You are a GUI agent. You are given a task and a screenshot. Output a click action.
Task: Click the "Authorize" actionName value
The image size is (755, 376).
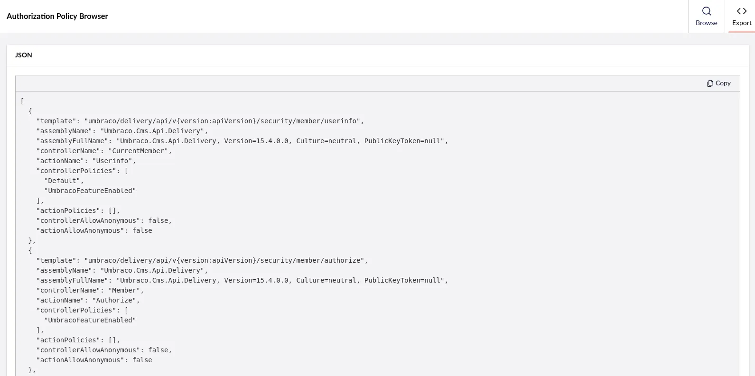click(114, 300)
